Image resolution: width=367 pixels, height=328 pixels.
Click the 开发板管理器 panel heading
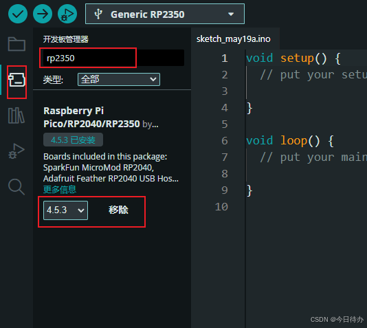[66, 39]
